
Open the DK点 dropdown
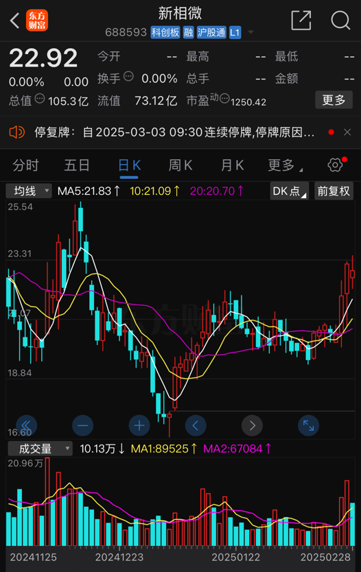[x=289, y=191]
